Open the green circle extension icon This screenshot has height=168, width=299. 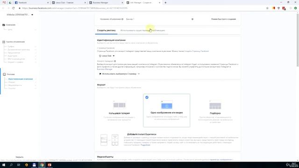296,8
